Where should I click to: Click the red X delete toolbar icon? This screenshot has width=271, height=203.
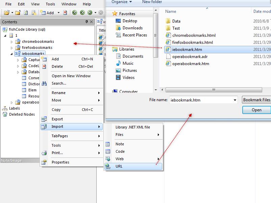[65, 12]
